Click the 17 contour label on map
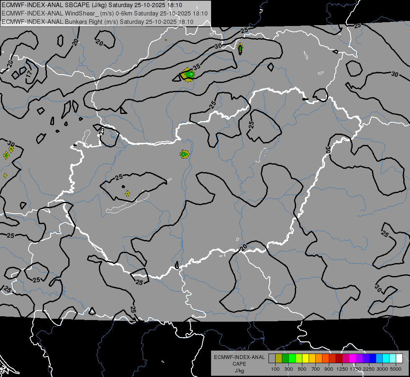Screen dimensions: 410x377 click(x=29, y=73)
